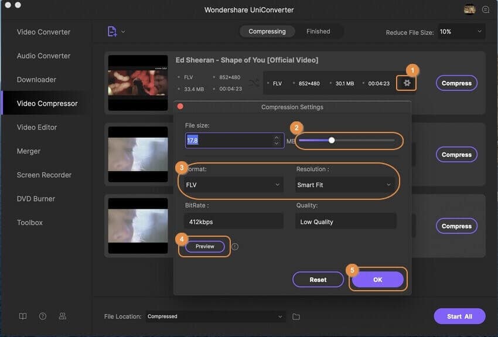Open output folder icon next to File Location
Image resolution: width=498 pixels, height=337 pixels.
click(x=296, y=316)
